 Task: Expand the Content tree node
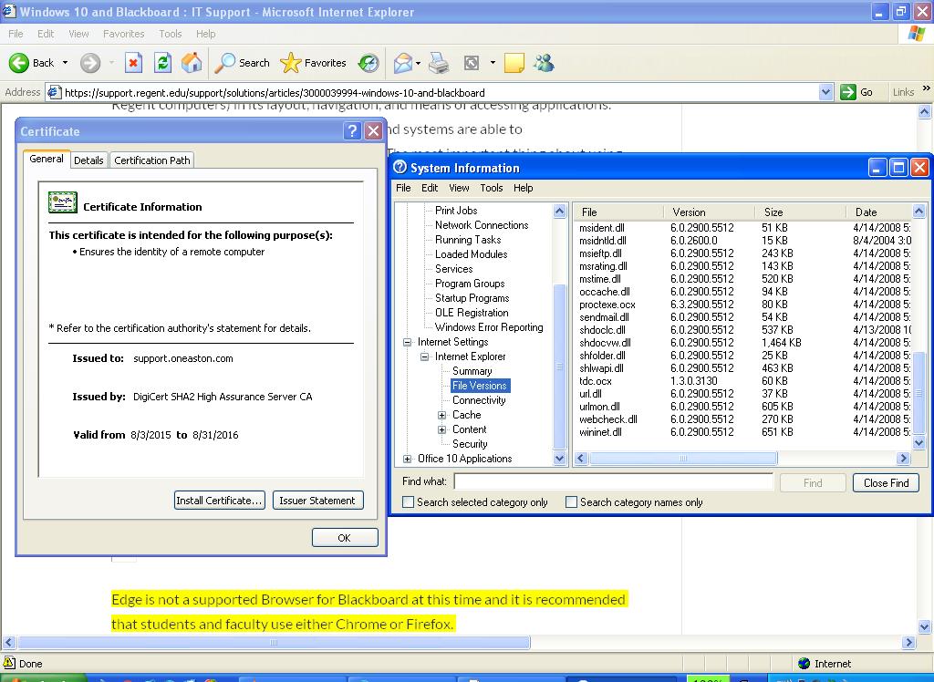pyautogui.click(x=442, y=429)
